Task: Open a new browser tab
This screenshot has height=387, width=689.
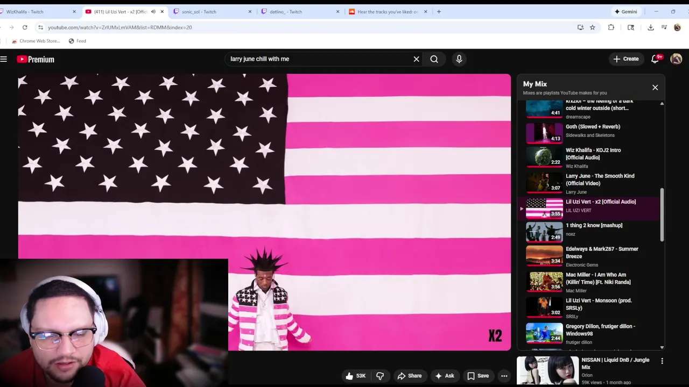Action: point(439,12)
